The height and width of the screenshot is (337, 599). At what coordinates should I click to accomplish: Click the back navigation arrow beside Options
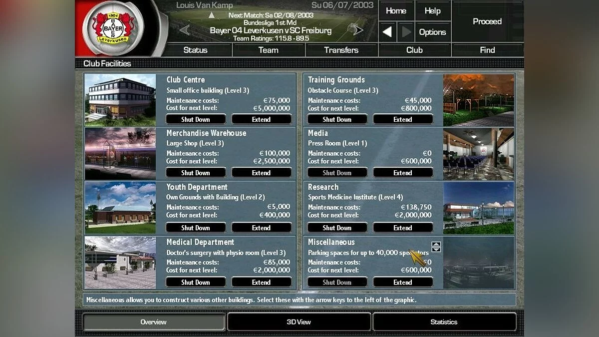coord(387,32)
